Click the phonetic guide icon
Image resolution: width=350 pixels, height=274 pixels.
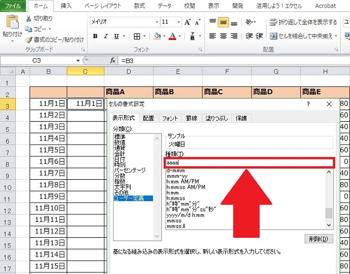click(x=192, y=36)
